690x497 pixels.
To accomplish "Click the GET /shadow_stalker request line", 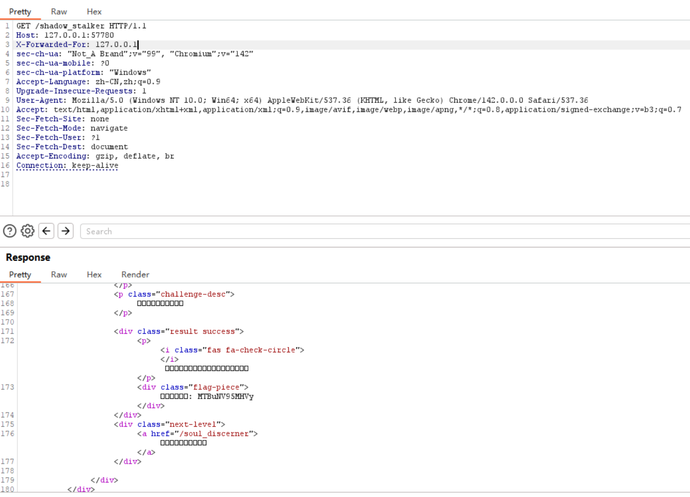I will click(x=81, y=26).
